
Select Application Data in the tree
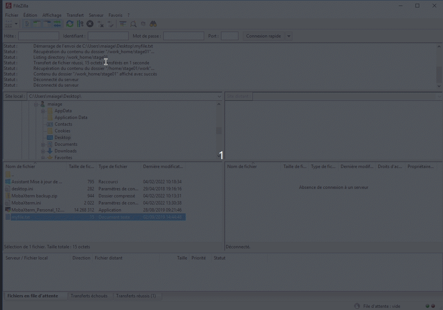(71, 117)
